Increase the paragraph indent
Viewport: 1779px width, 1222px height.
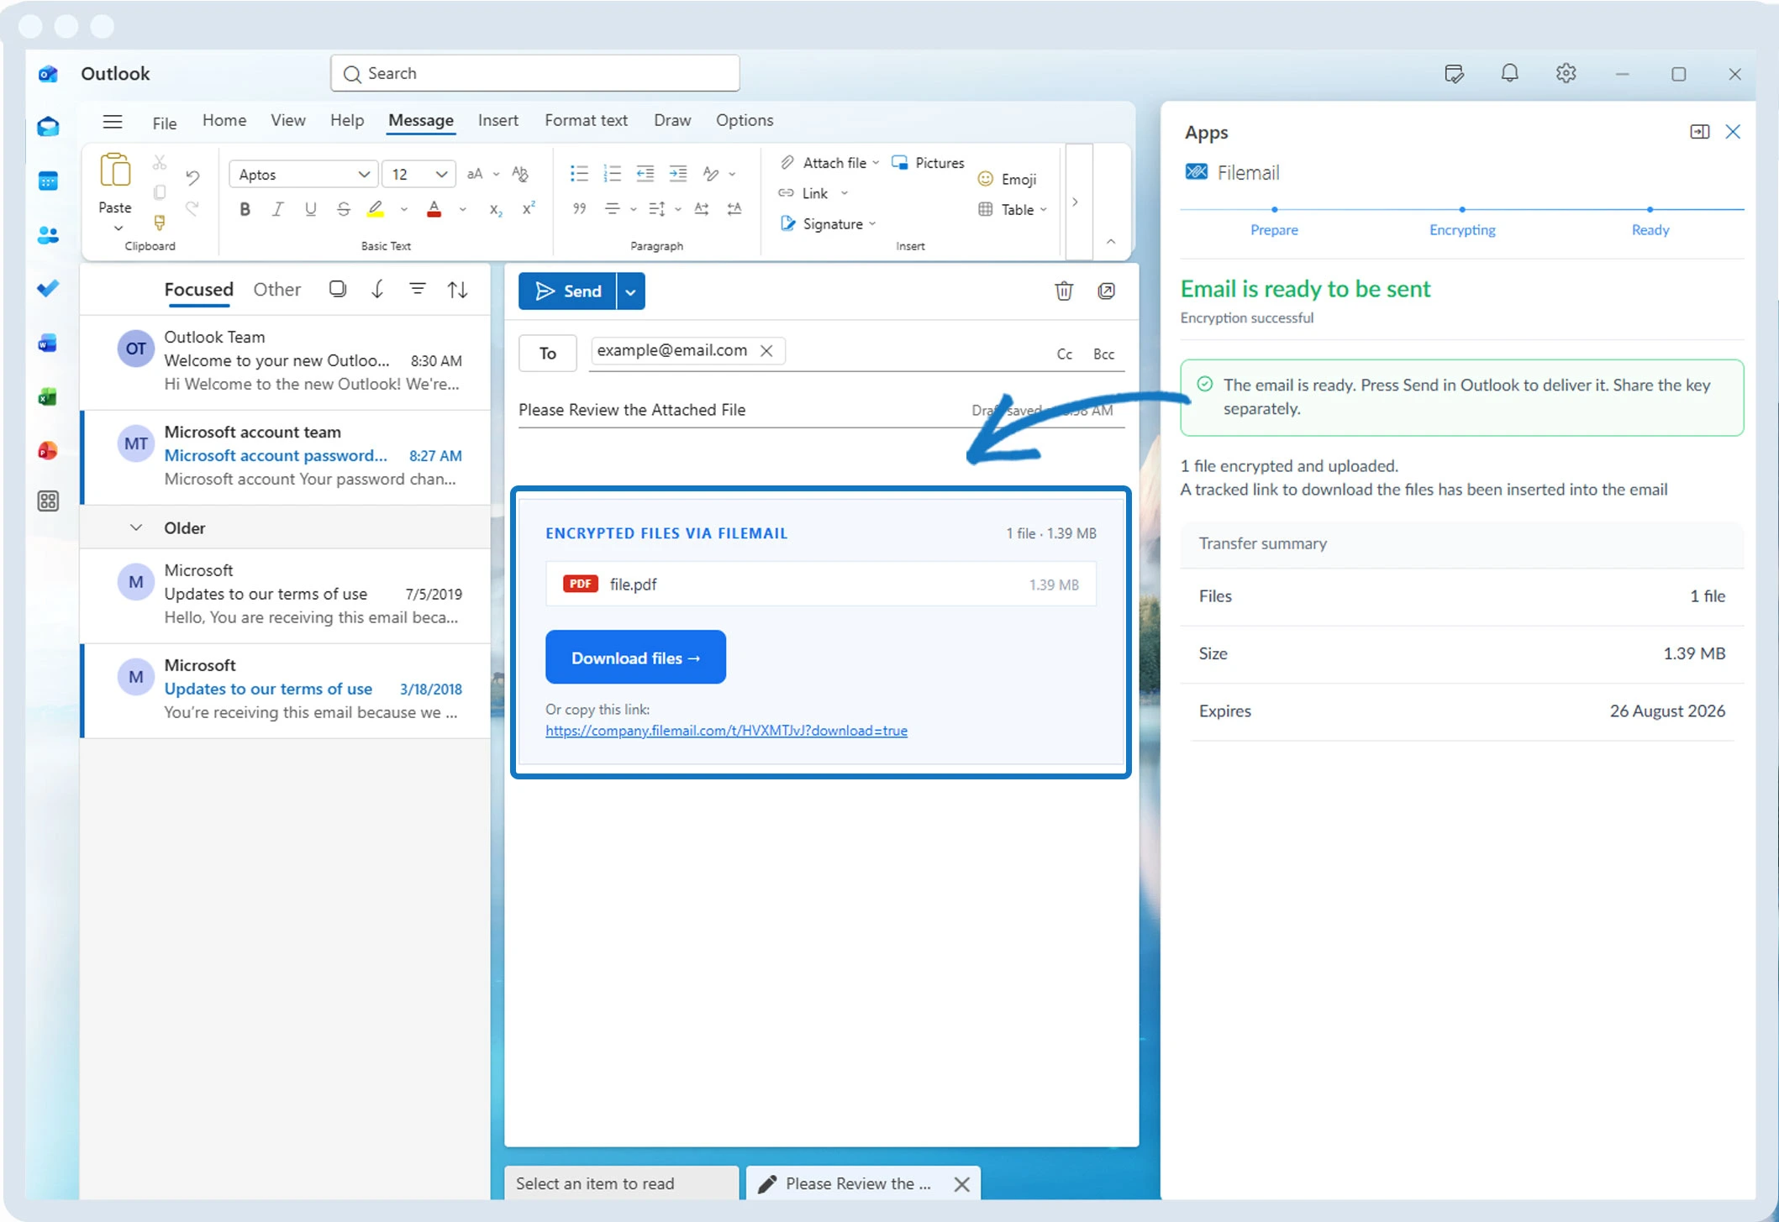click(677, 174)
